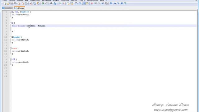The width and height of the screenshot is (199, 112).
Task: Click the Copy icon in the toolbar
Action: click(x=35, y=3)
